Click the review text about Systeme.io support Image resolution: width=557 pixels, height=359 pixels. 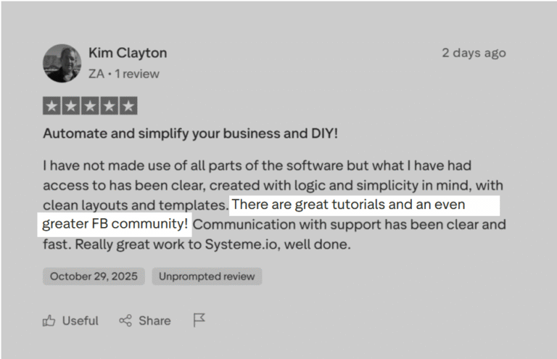click(348, 226)
